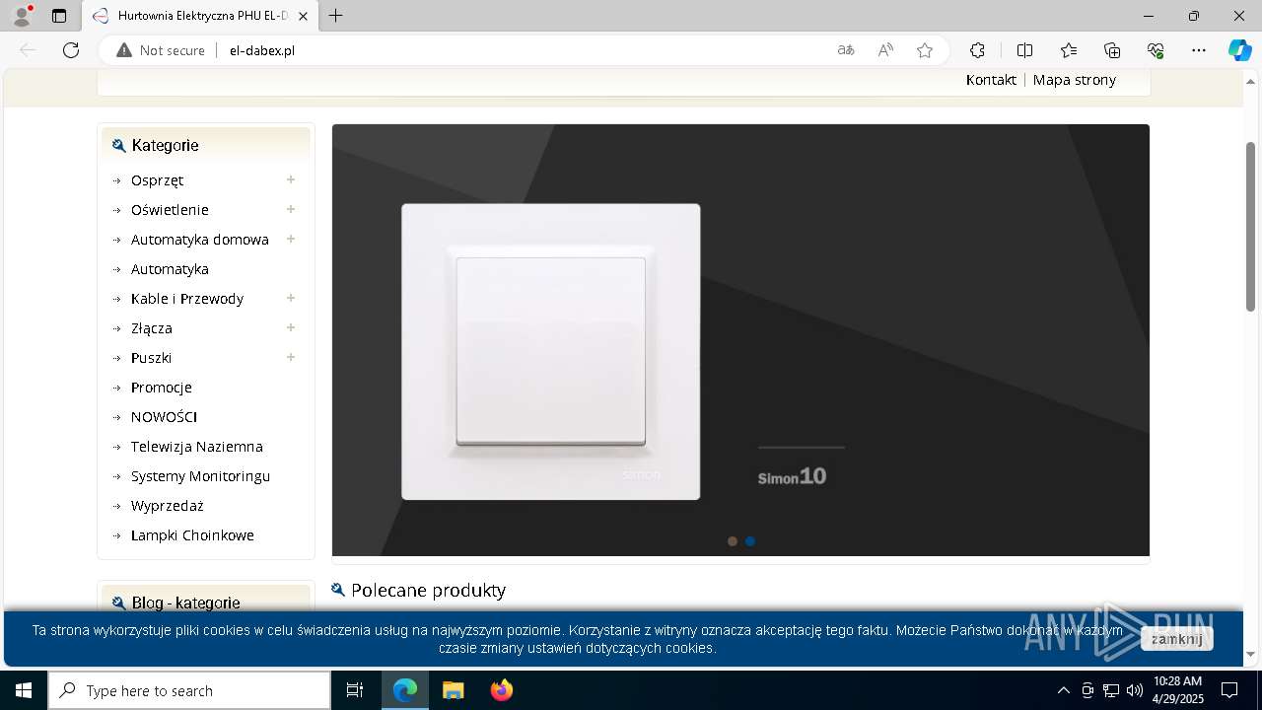The height and width of the screenshot is (710, 1262).
Task: Open Mapa strony link
Action: click(x=1075, y=80)
